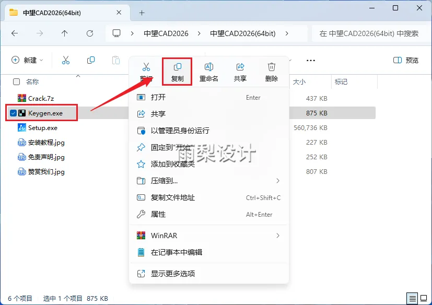Open the 压缩到... submenu
The height and width of the screenshot is (305, 432).
[209, 181]
